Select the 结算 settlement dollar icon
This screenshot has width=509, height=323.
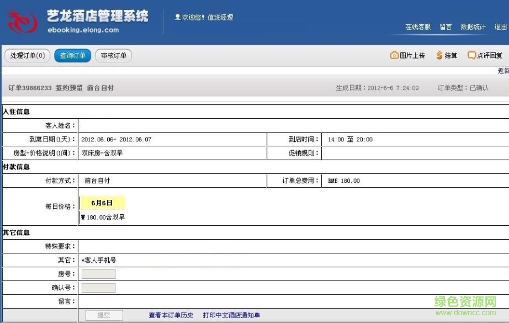click(x=439, y=55)
